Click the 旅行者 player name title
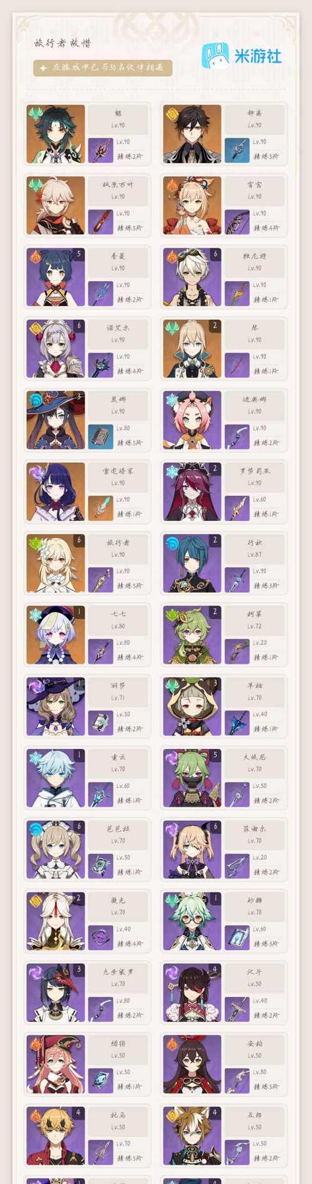The image size is (312, 1184). pyautogui.click(x=62, y=43)
